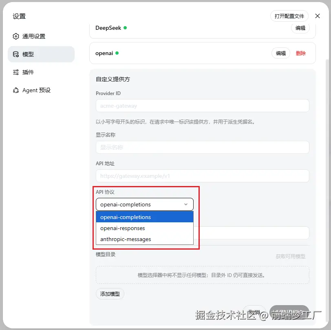This screenshot has width=331, height=330.
Task: Click the 获取可用模型 link
Action: tap(290, 256)
